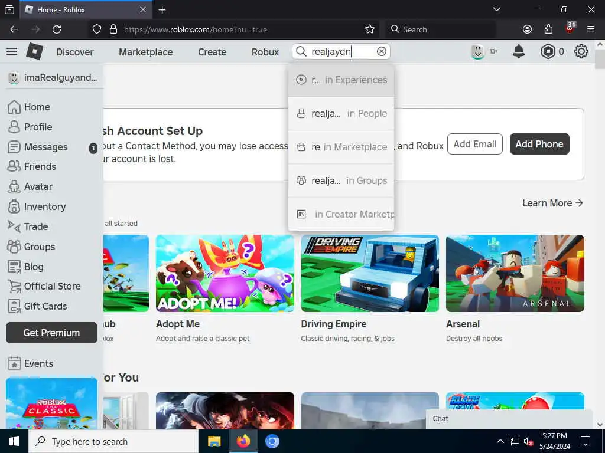Open the Marketplace tab
Screen dimensions: 605x453
145,52
